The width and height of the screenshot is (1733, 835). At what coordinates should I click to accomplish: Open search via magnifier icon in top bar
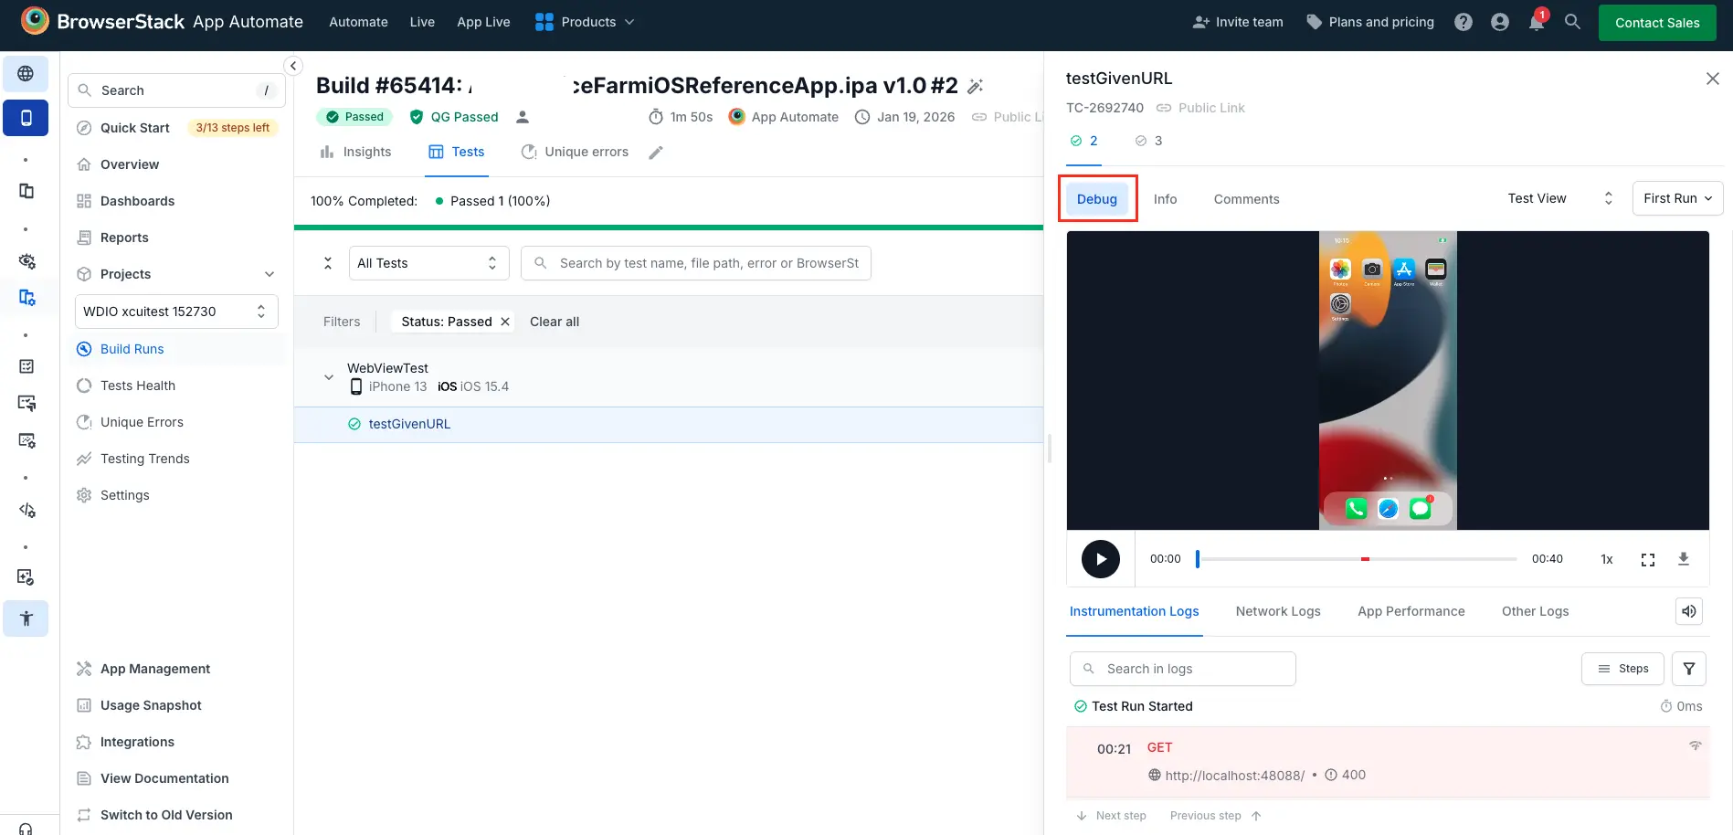(x=1572, y=22)
